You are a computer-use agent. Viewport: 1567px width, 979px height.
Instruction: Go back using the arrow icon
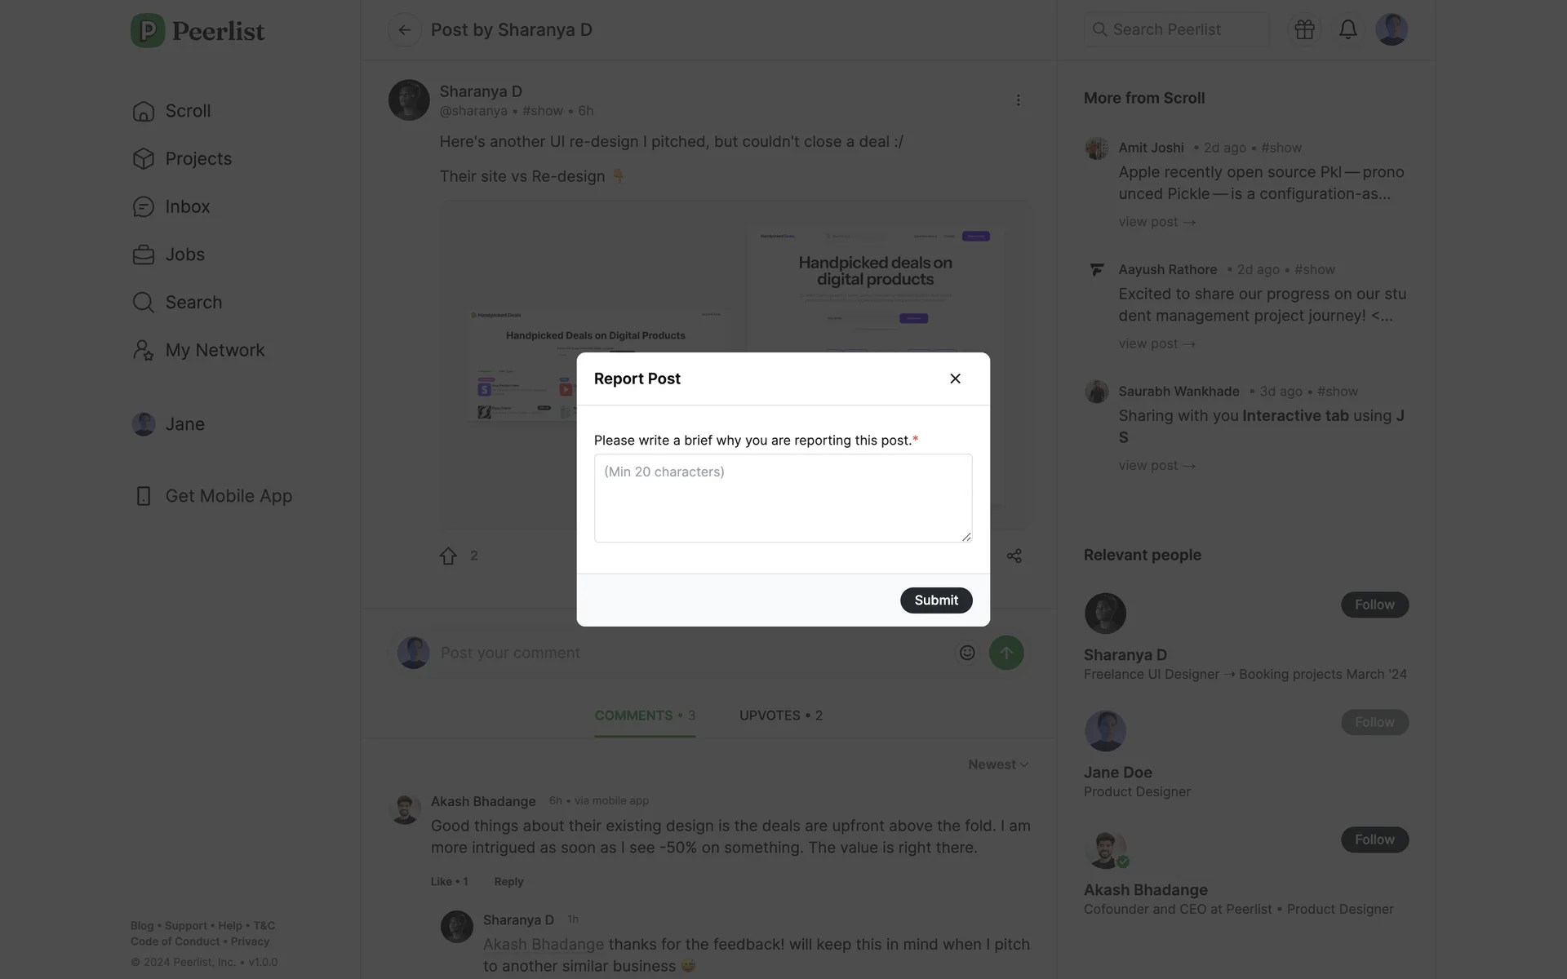point(404,30)
